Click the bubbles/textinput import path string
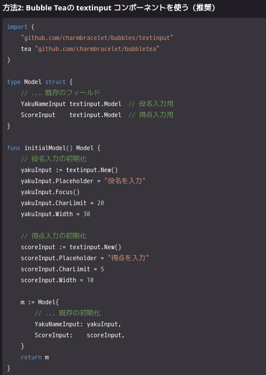 (97, 38)
